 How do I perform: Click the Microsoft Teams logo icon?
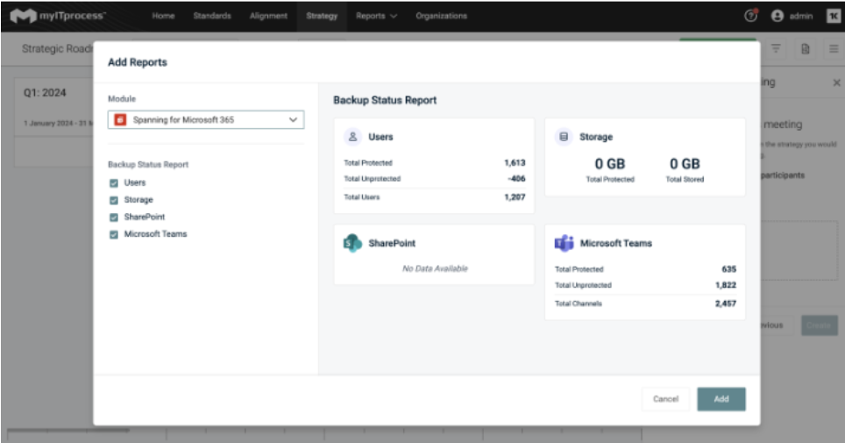565,243
